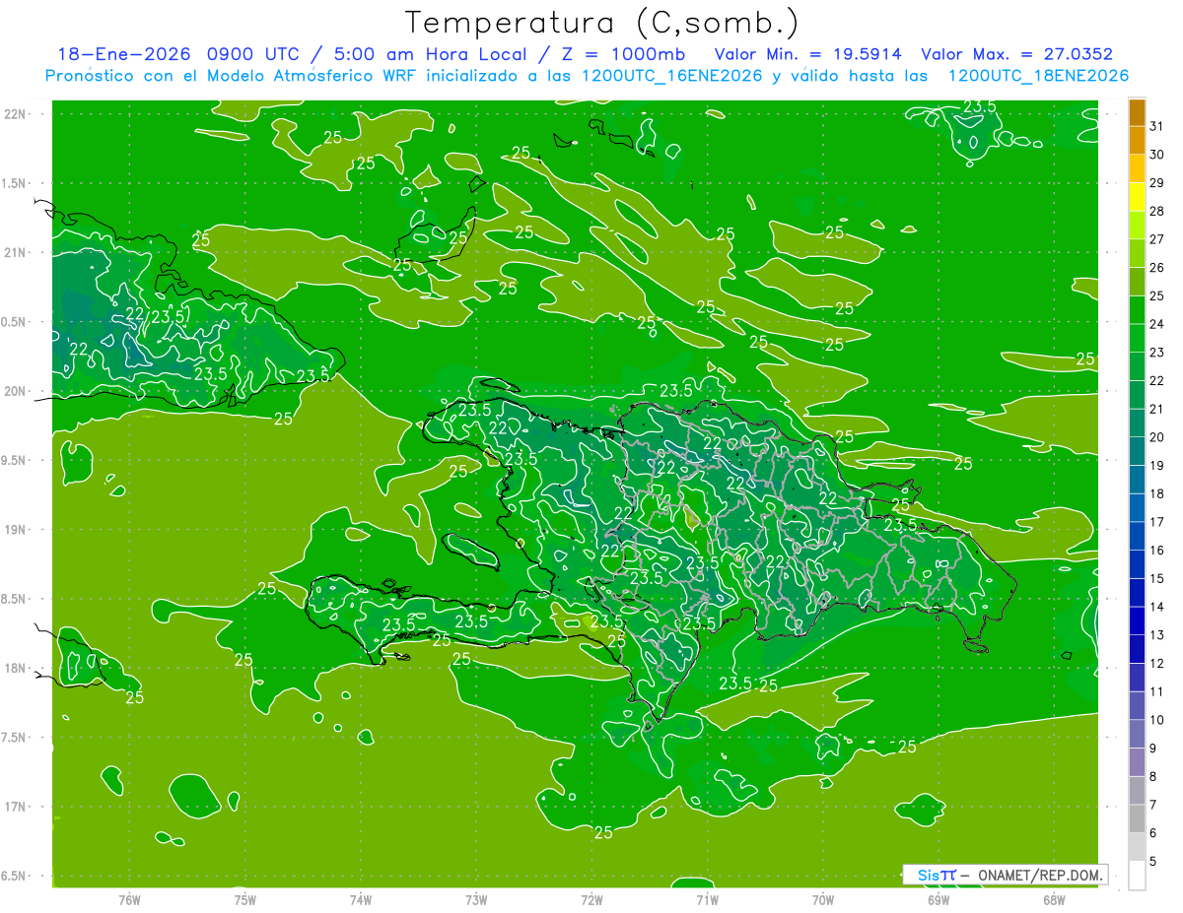1183x913 pixels.
Task: Click the color bar scale label '10'
Action: [1157, 720]
